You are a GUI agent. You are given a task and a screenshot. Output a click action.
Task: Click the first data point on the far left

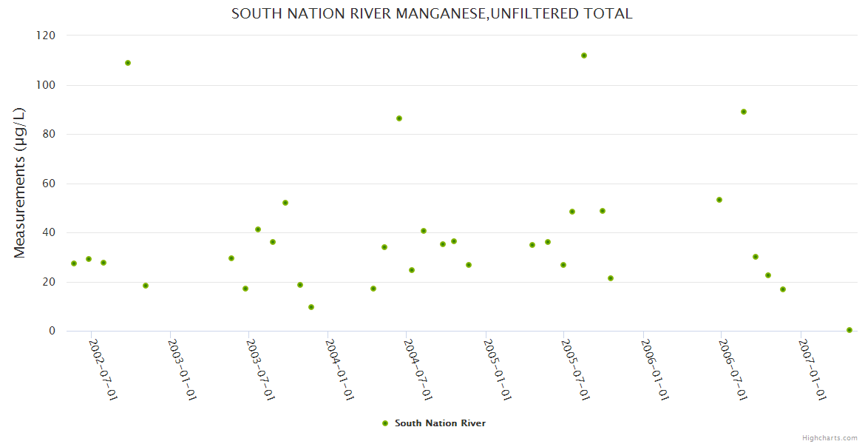click(74, 263)
